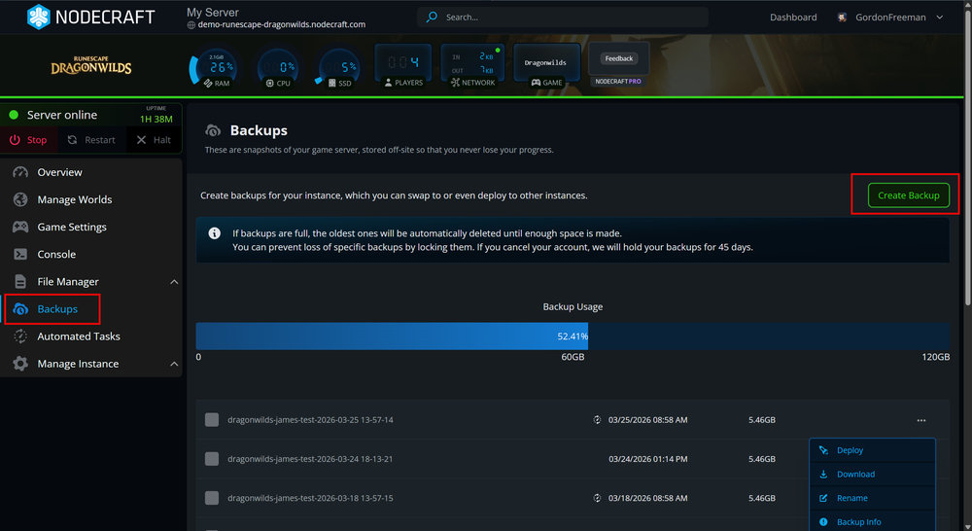Viewport: 972px width, 531px height.
Task: Click the Feedback button
Action: [x=618, y=58]
